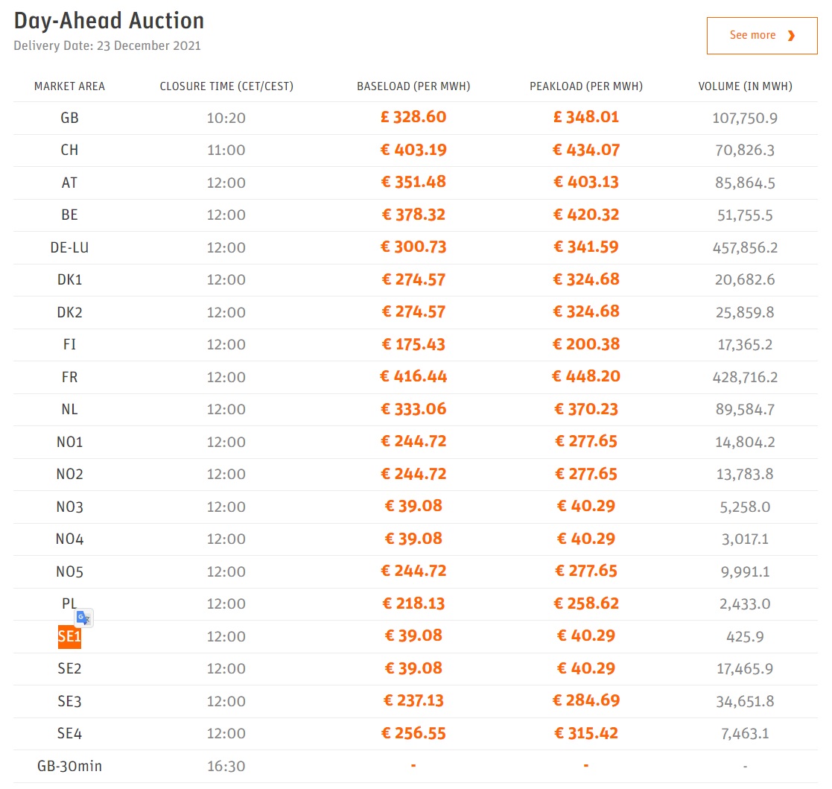Click the Baseload (per MWh) column header
This screenshot has width=832, height=789.
[x=413, y=86]
